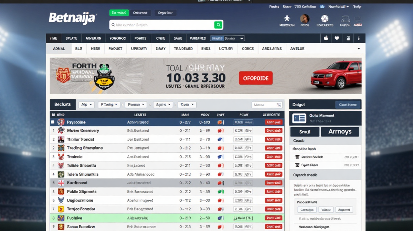Select the Smuil tab in bet slip
The width and height of the screenshot is (413, 231).
(x=305, y=132)
